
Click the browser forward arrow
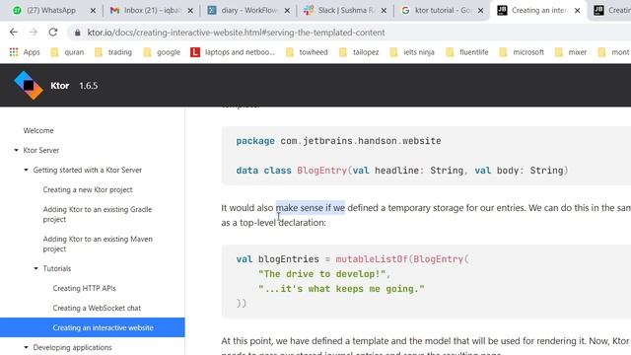coord(34,33)
